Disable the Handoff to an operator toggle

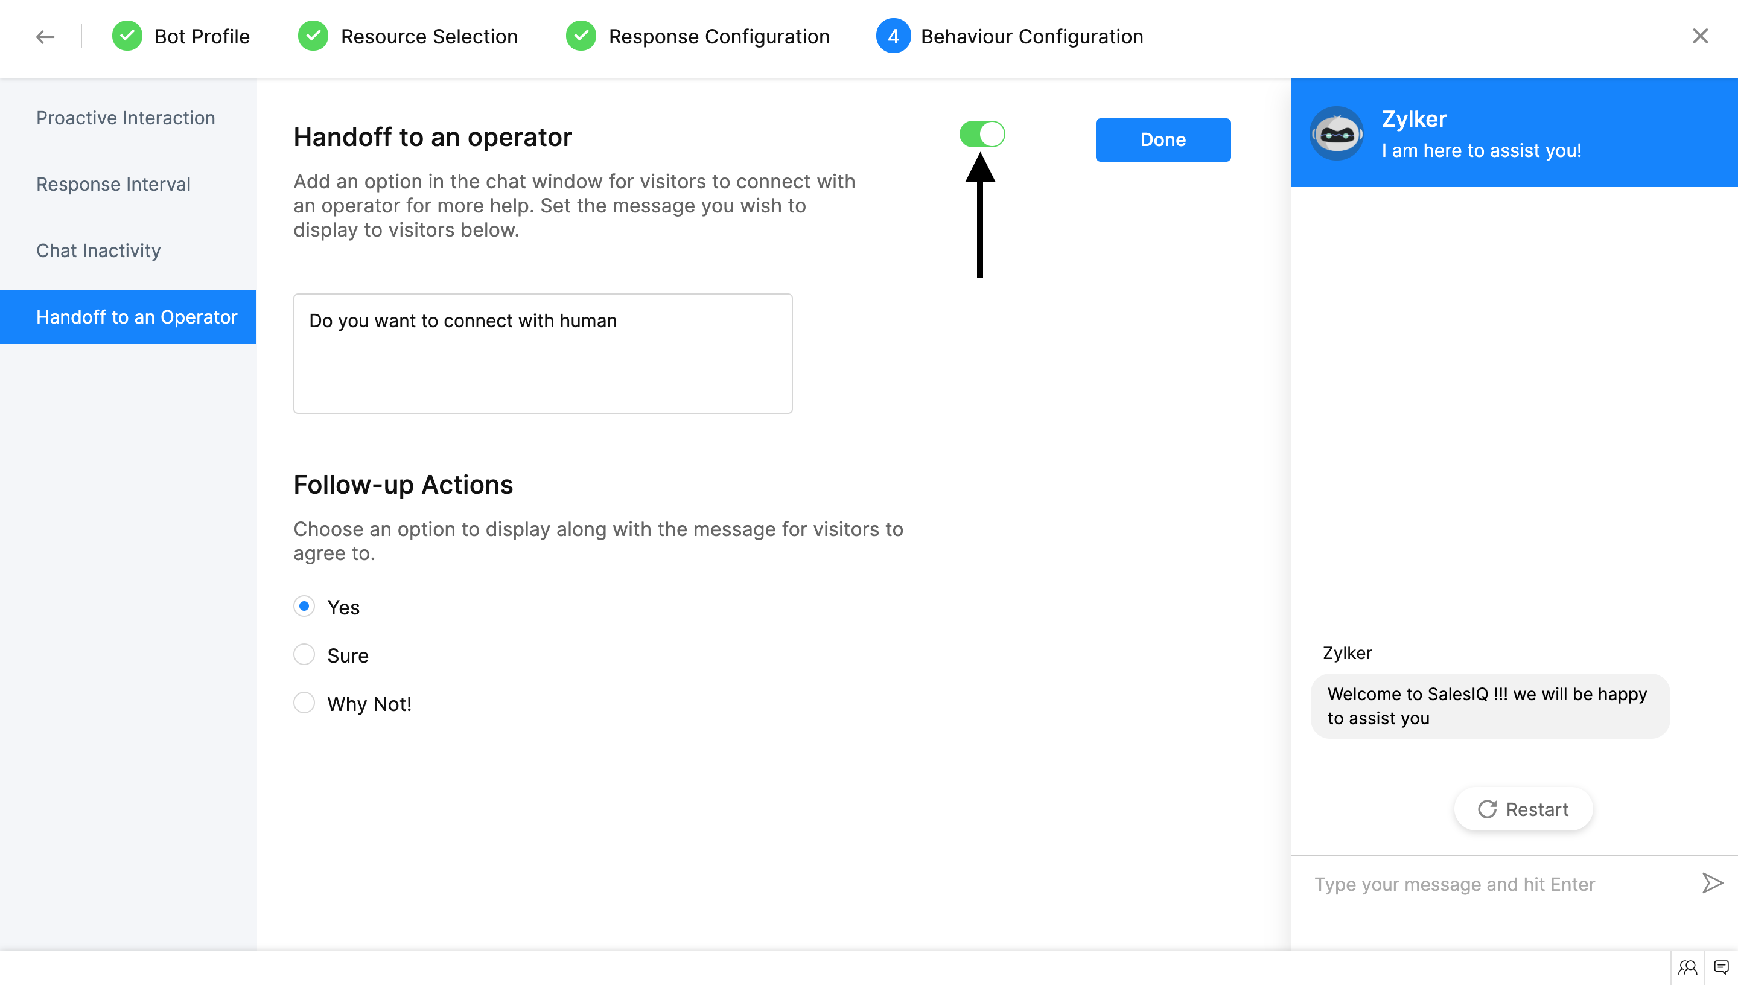pos(982,134)
